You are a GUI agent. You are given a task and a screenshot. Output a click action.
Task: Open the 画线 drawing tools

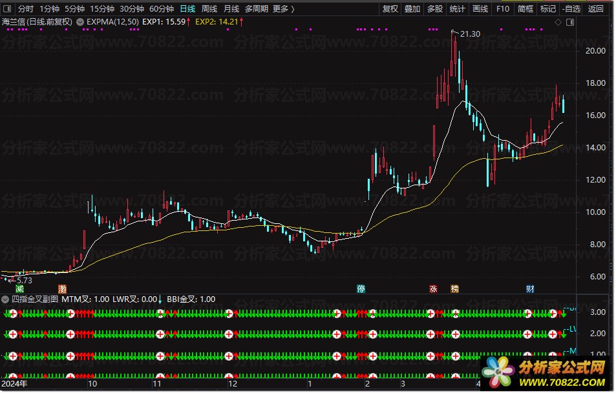pos(480,8)
